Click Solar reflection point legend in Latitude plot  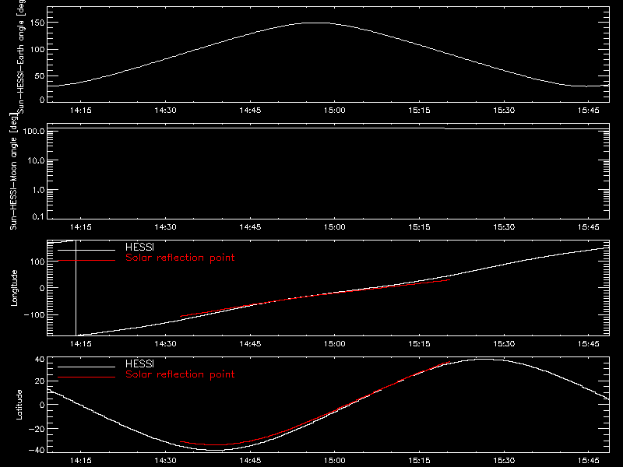tap(180, 374)
